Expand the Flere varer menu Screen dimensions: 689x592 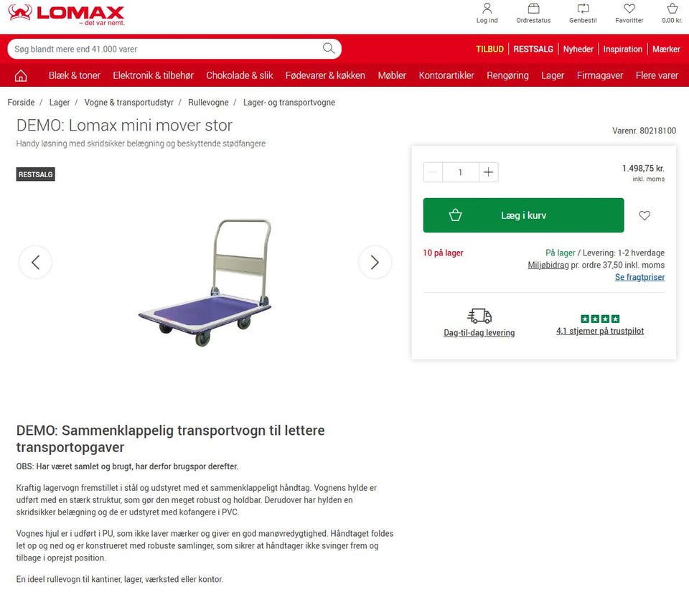click(x=657, y=75)
